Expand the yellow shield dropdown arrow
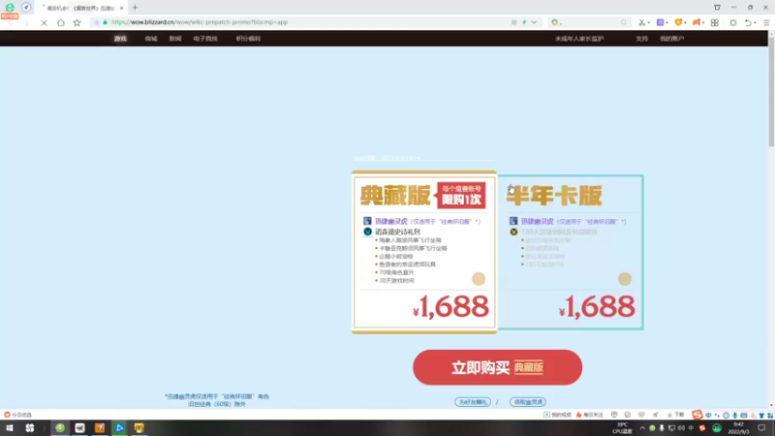 click(x=685, y=22)
